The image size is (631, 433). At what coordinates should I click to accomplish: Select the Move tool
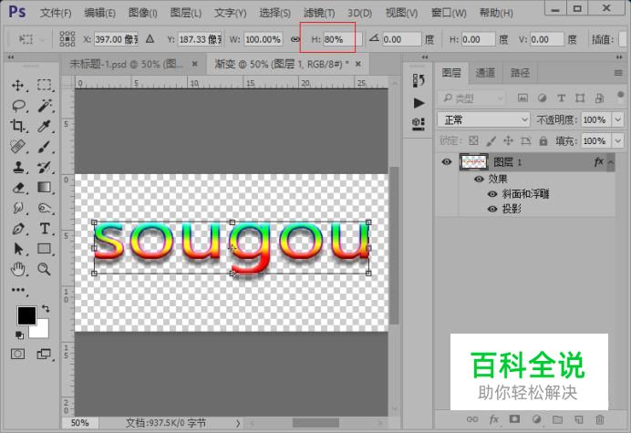(x=17, y=86)
